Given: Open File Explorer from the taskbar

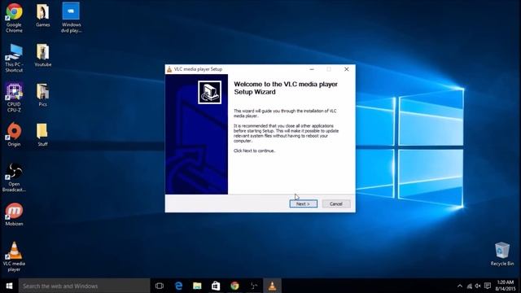Looking at the screenshot, I should tap(197, 286).
